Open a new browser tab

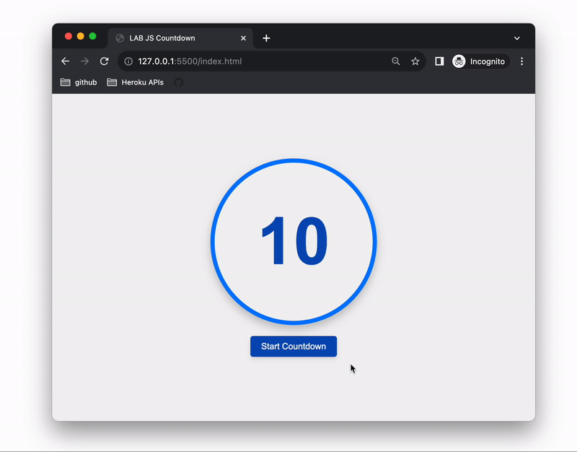[266, 38]
